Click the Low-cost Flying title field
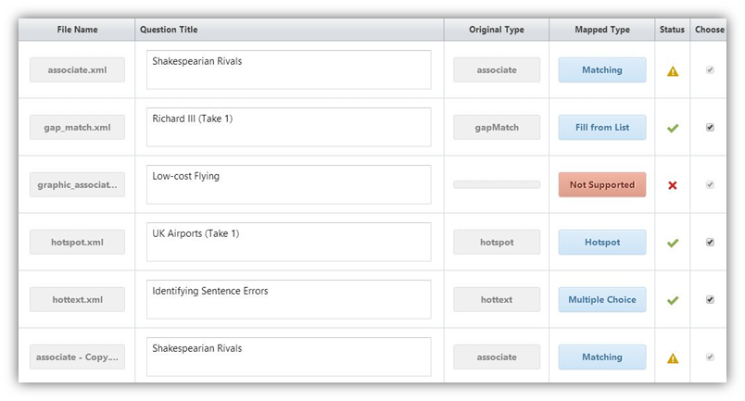 click(289, 185)
